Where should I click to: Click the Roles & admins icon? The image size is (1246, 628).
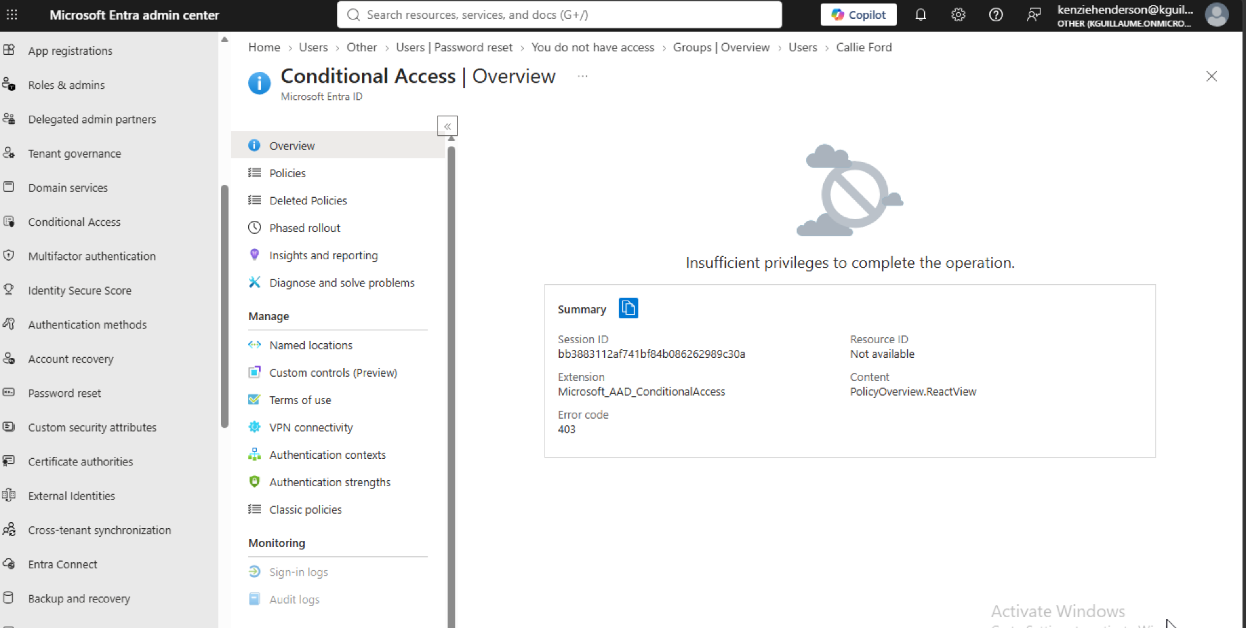pyautogui.click(x=9, y=85)
